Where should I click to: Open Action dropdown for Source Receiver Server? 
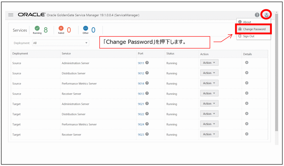209,93
